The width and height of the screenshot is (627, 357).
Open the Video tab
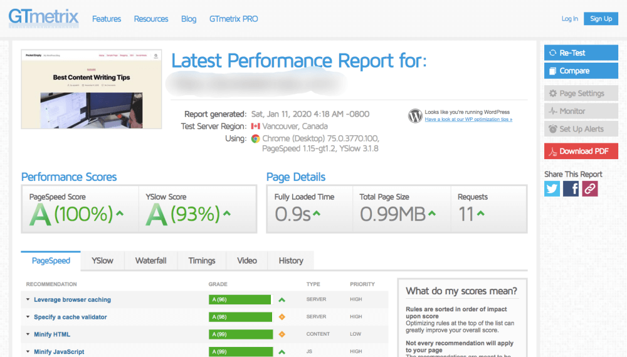pyautogui.click(x=246, y=261)
